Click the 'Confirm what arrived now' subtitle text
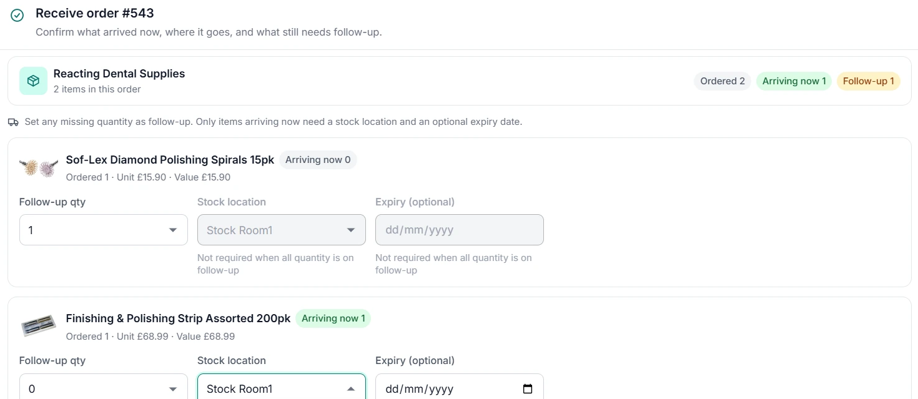Screen dimensions: 918x399 209,32
